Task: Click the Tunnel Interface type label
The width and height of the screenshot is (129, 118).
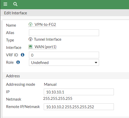Action: (x=48, y=39)
